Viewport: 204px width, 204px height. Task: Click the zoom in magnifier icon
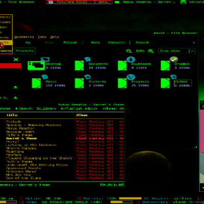click(150, 51)
